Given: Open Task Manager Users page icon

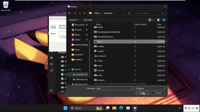Looking at the screenshot, I should click(51, 58).
